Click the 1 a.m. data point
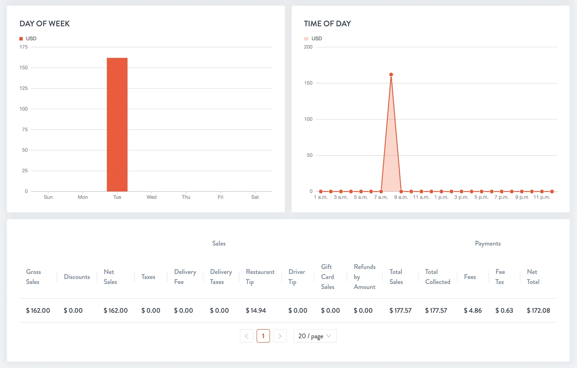577x368 pixels. click(x=321, y=191)
